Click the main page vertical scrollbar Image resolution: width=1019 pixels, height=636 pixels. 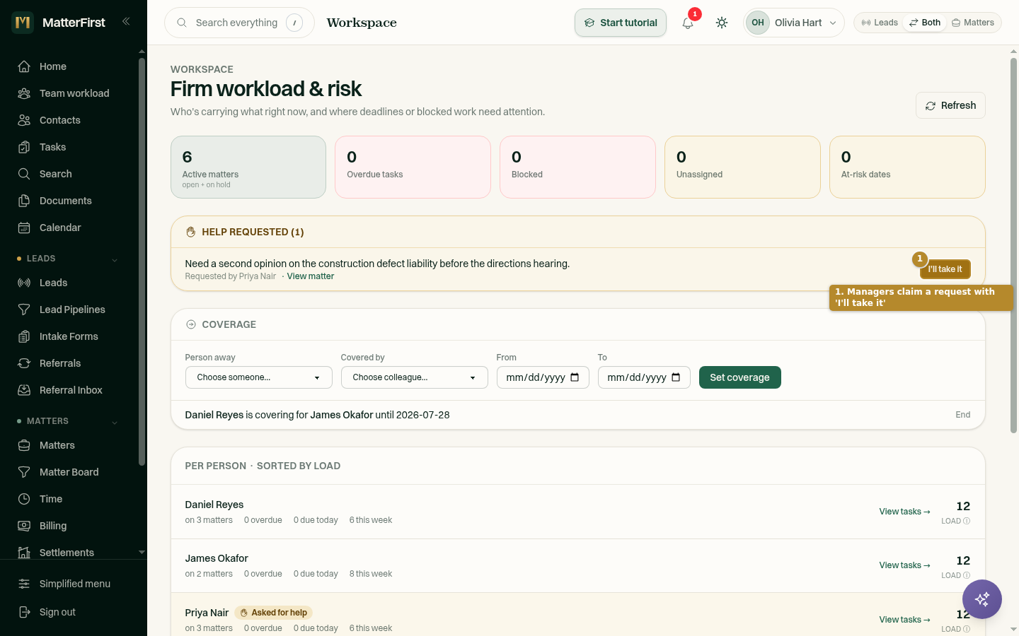tap(1013, 245)
